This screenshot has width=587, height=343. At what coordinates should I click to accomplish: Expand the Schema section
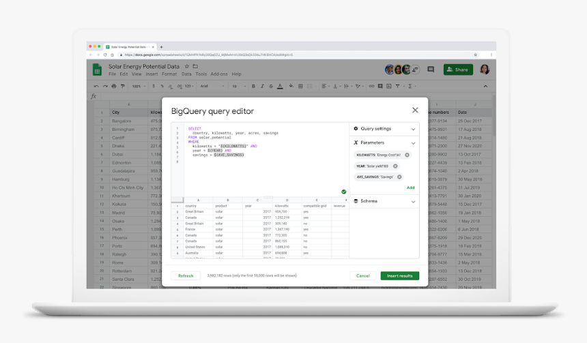(414, 202)
